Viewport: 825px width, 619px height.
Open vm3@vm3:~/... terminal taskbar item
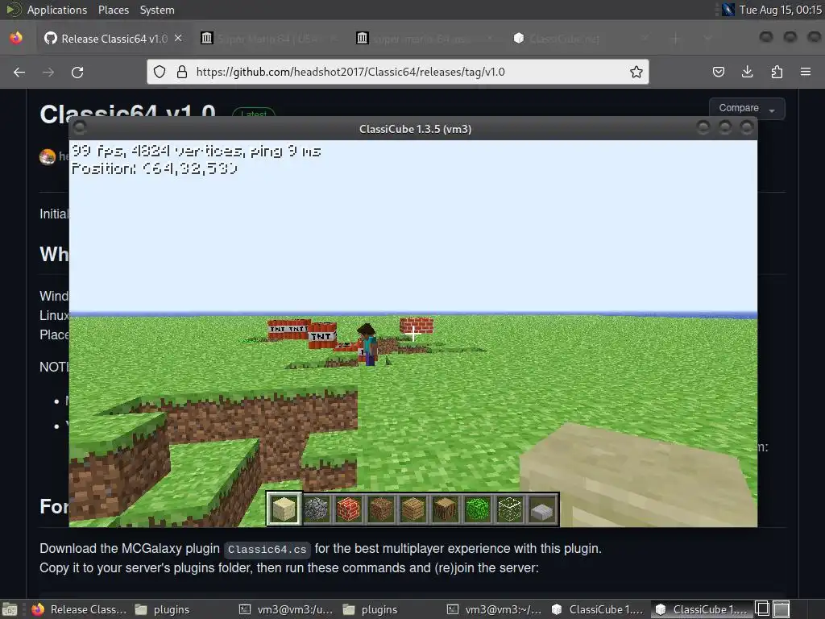(495, 609)
